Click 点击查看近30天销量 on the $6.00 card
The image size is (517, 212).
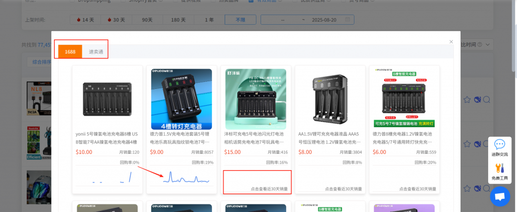[x=418, y=189]
